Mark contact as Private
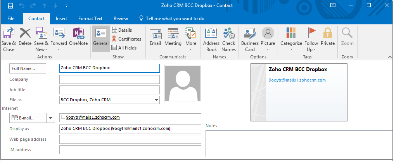The width and height of the screenshot is (394, 162). tap(328, 37)
